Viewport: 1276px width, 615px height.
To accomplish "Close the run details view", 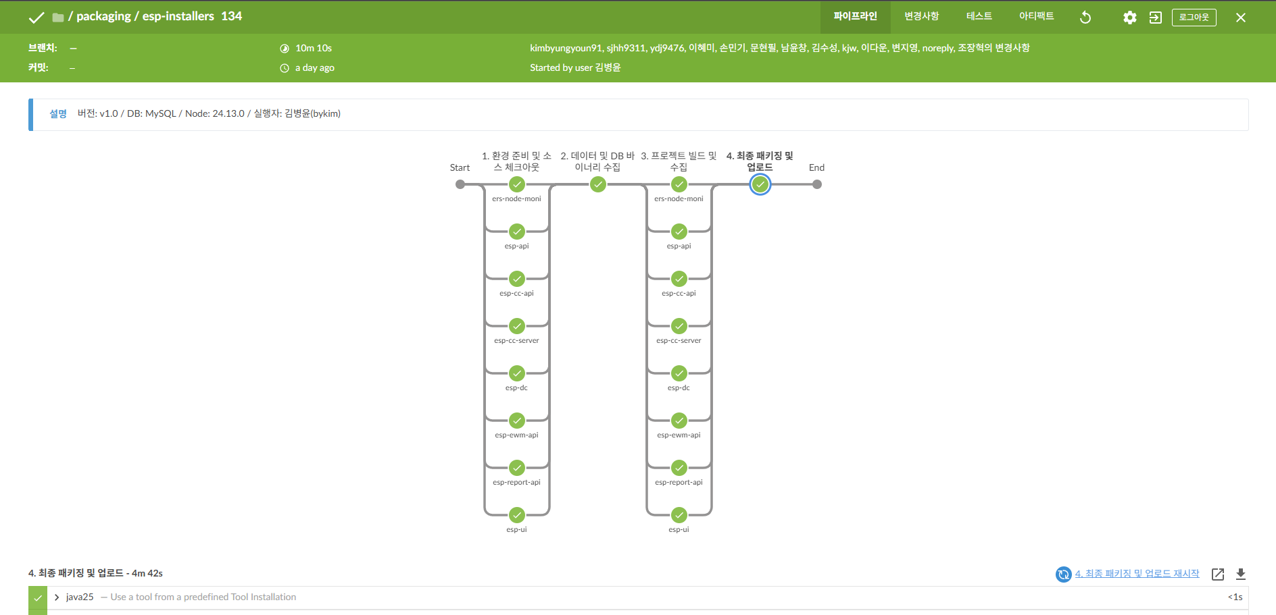I will click(1241, 18).
